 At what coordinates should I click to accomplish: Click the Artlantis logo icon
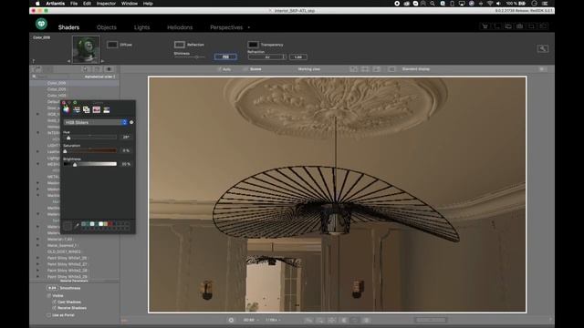click(41, 24)
